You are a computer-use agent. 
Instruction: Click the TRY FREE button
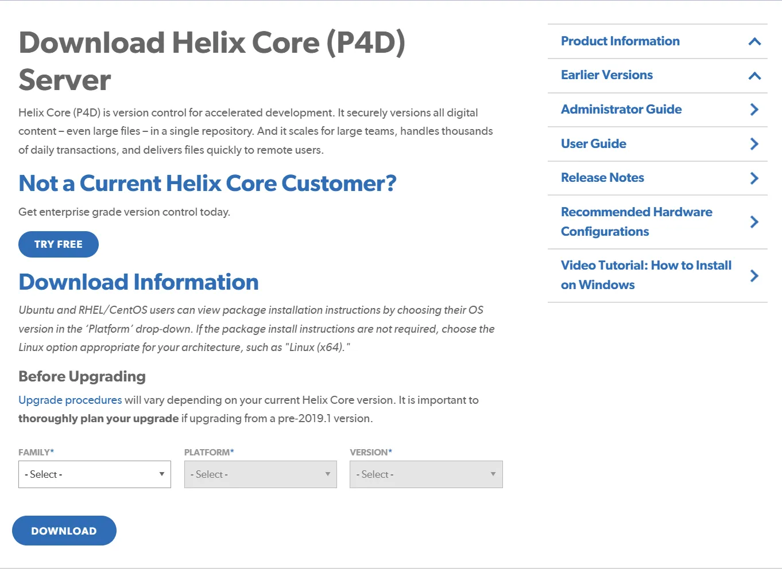point(59,244)
